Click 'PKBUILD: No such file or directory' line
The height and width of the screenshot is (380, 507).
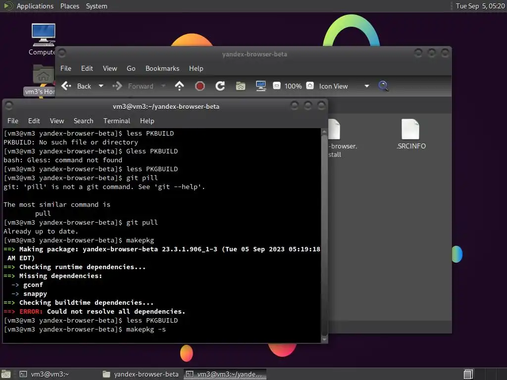pos(70,142)
